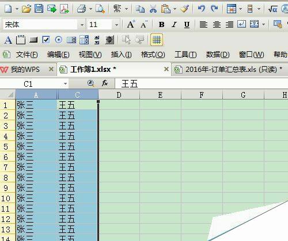Select column A header
This screenshot has width=288, height=241.
(36, 95)
